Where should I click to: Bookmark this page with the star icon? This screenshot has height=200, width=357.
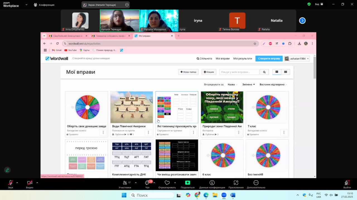point(255,44)
